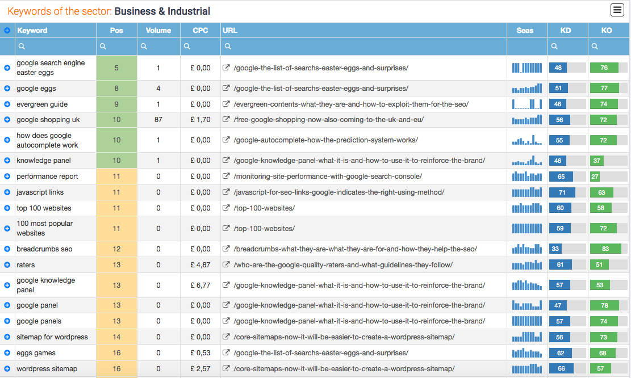Expand the 'google shopping uk' row
This screenshot has height=378, width=631.
(x=7, y=119)
